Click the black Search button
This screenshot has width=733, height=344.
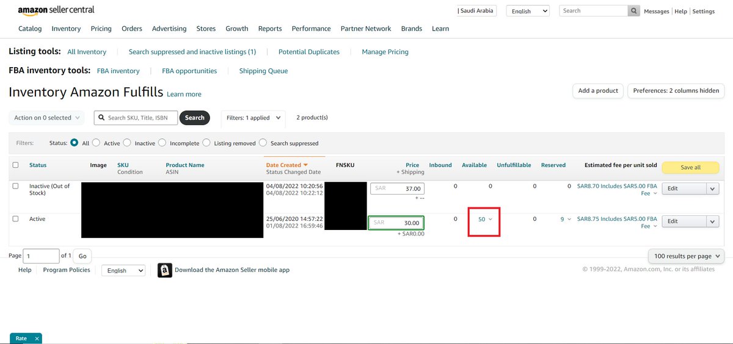(194, 118)
